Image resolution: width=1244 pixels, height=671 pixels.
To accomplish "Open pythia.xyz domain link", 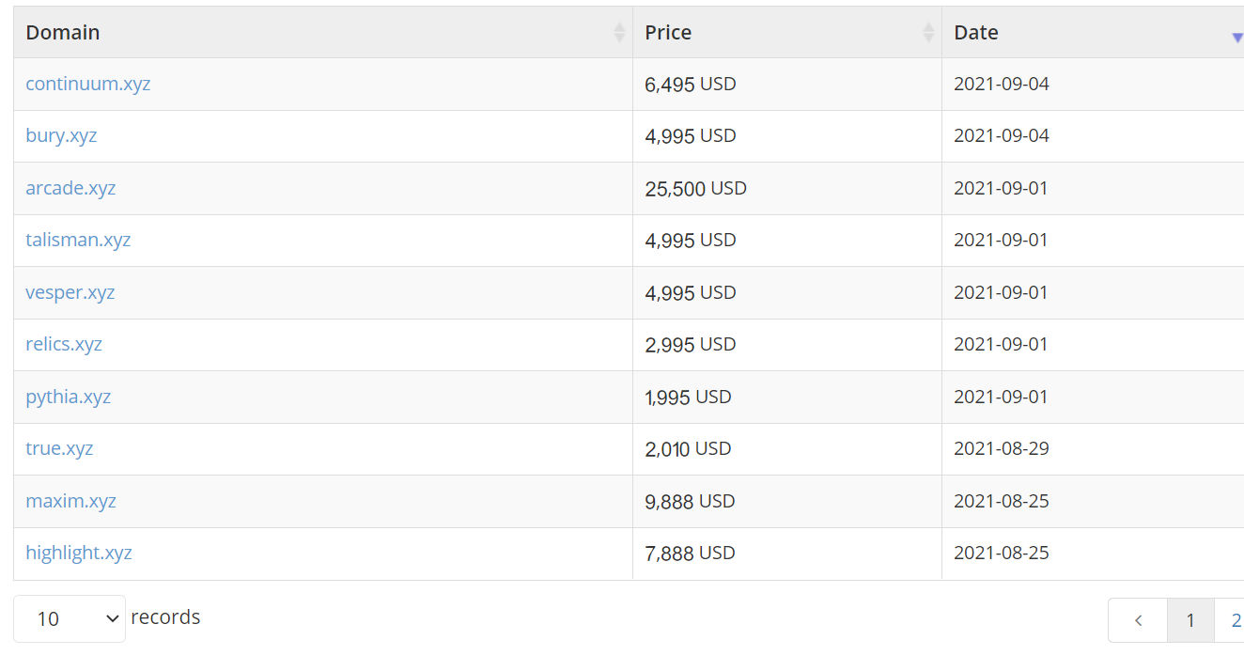I will click(x=69, y=397).
